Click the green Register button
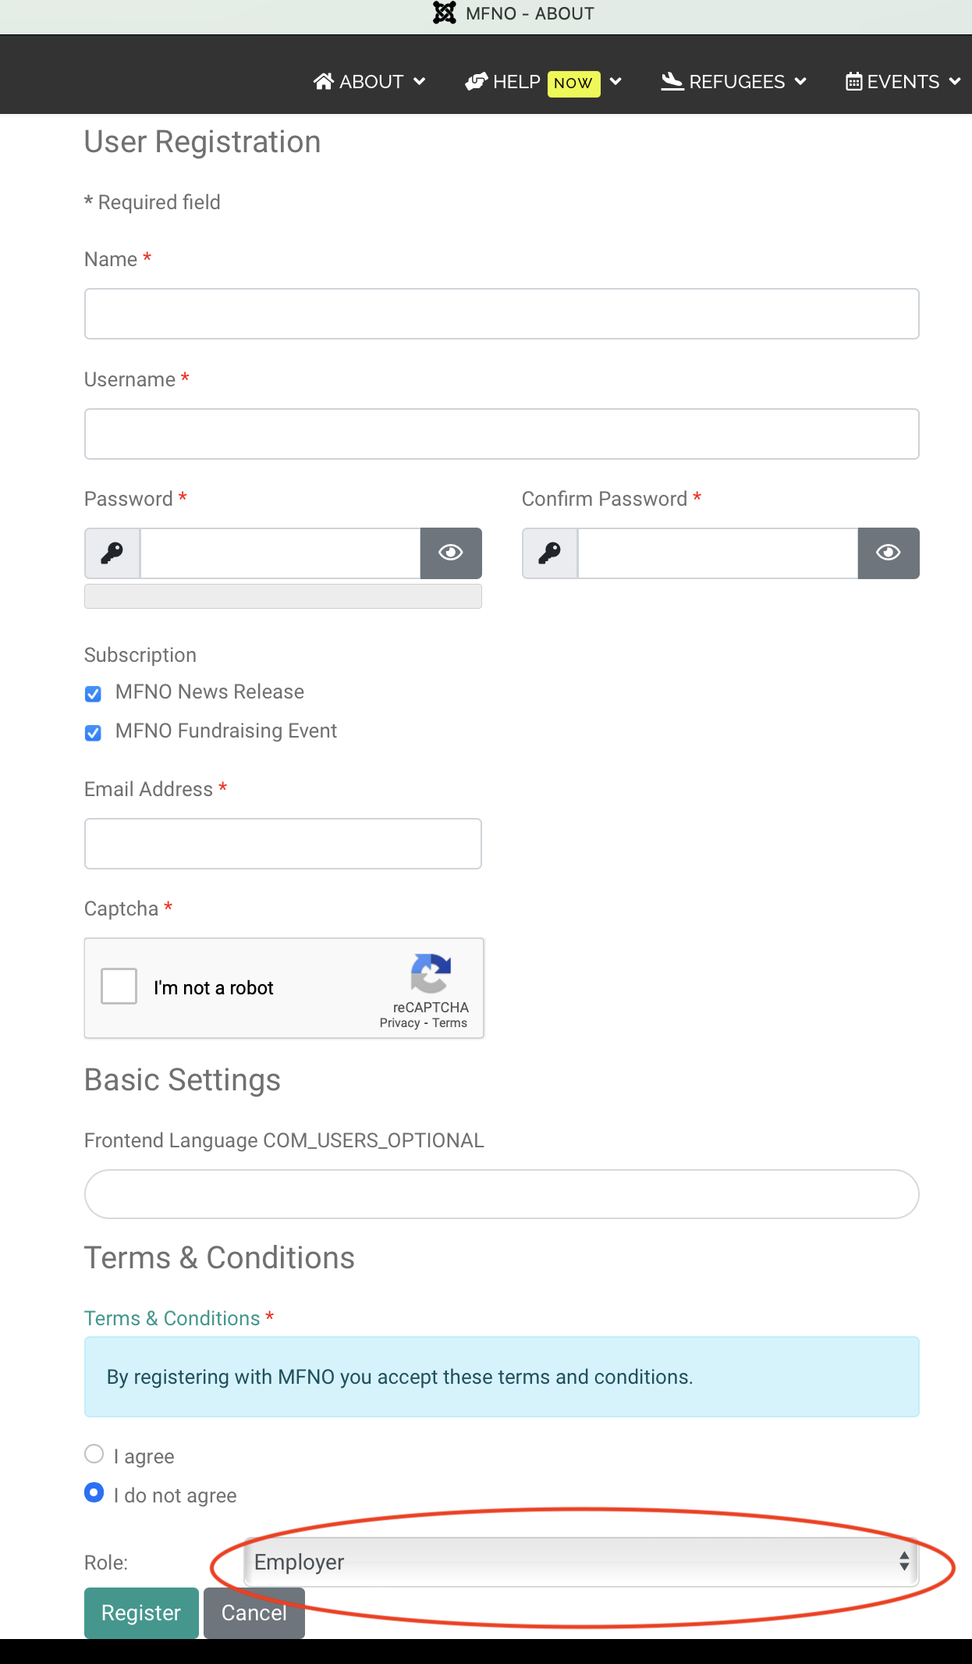Viewport: 972px width, 1664px height. 141,1612
